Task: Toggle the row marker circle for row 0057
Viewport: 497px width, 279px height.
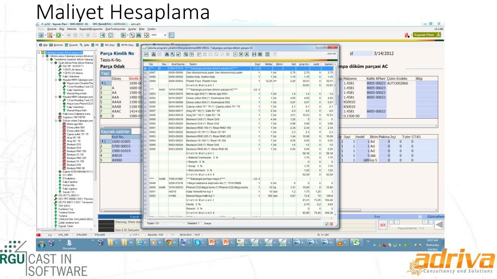Action: 146,111
